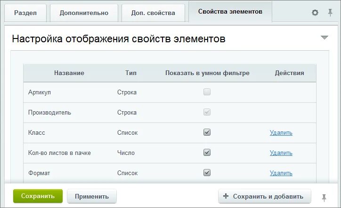Open the Дополнительно tab
The image size is (341, 208).
click(84, 13)
